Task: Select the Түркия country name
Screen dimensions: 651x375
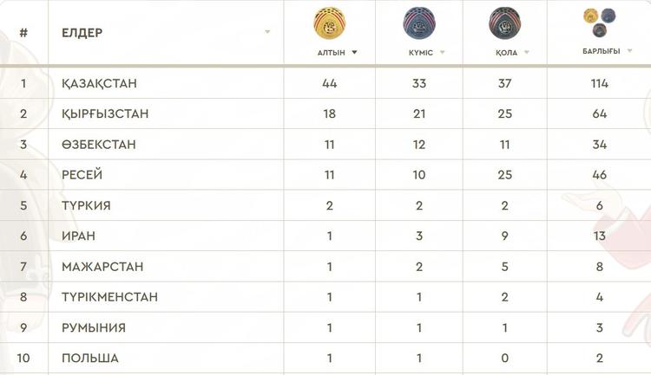Action: pos(86,205)
